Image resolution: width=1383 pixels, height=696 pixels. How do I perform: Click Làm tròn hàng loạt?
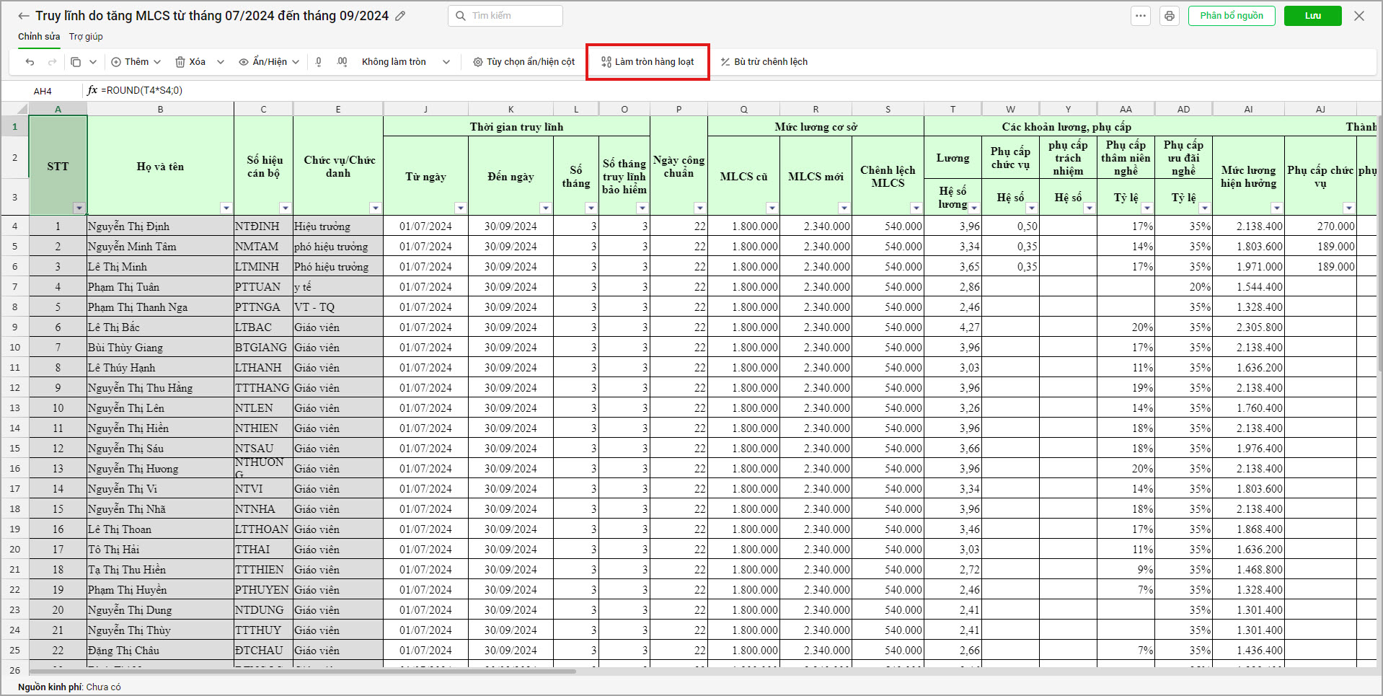pyautogui.click(x=648, y=62)
